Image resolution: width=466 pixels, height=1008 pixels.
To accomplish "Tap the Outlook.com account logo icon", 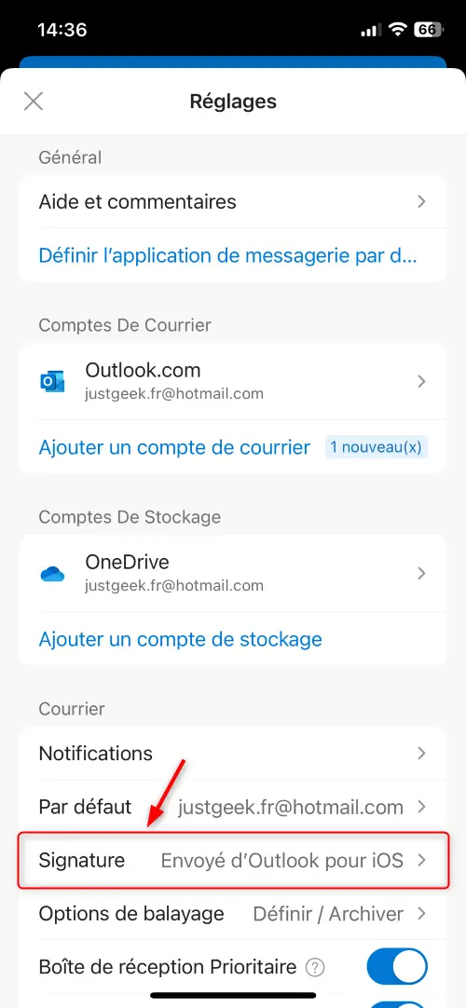I will [52, 381].
